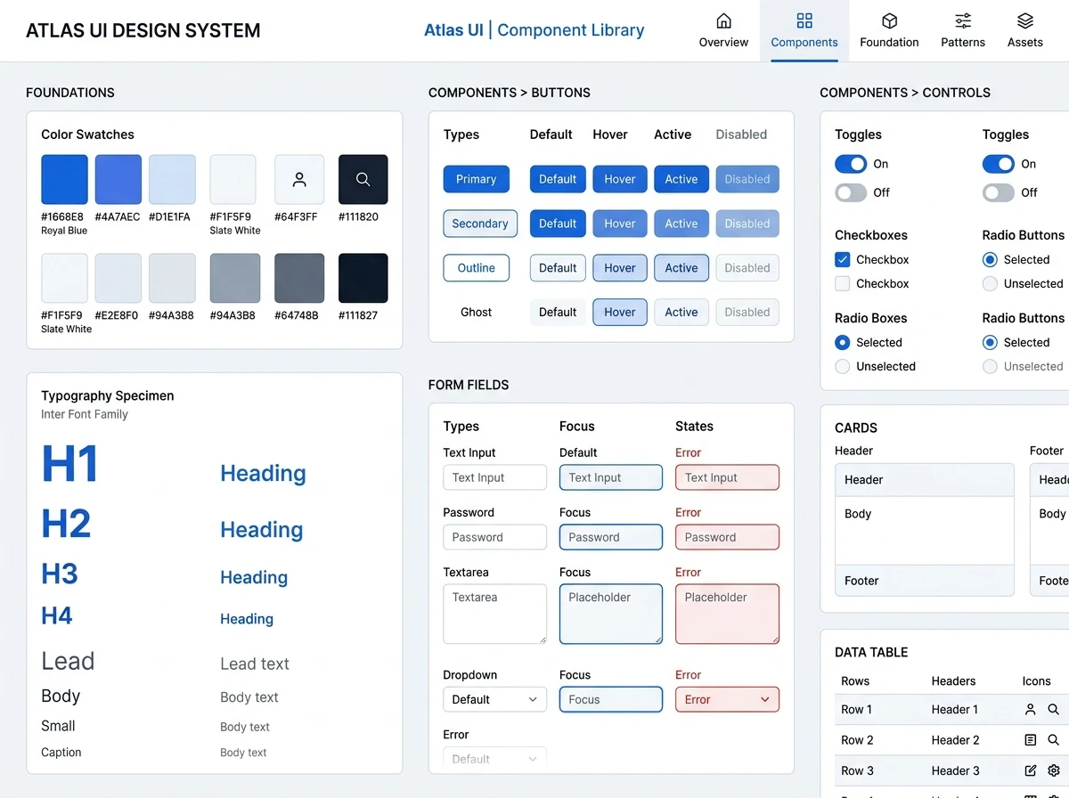Viewport: 1069px width, 798px height.
Task: Click the error-state Placeholder textarea
Action: [727, 614]
